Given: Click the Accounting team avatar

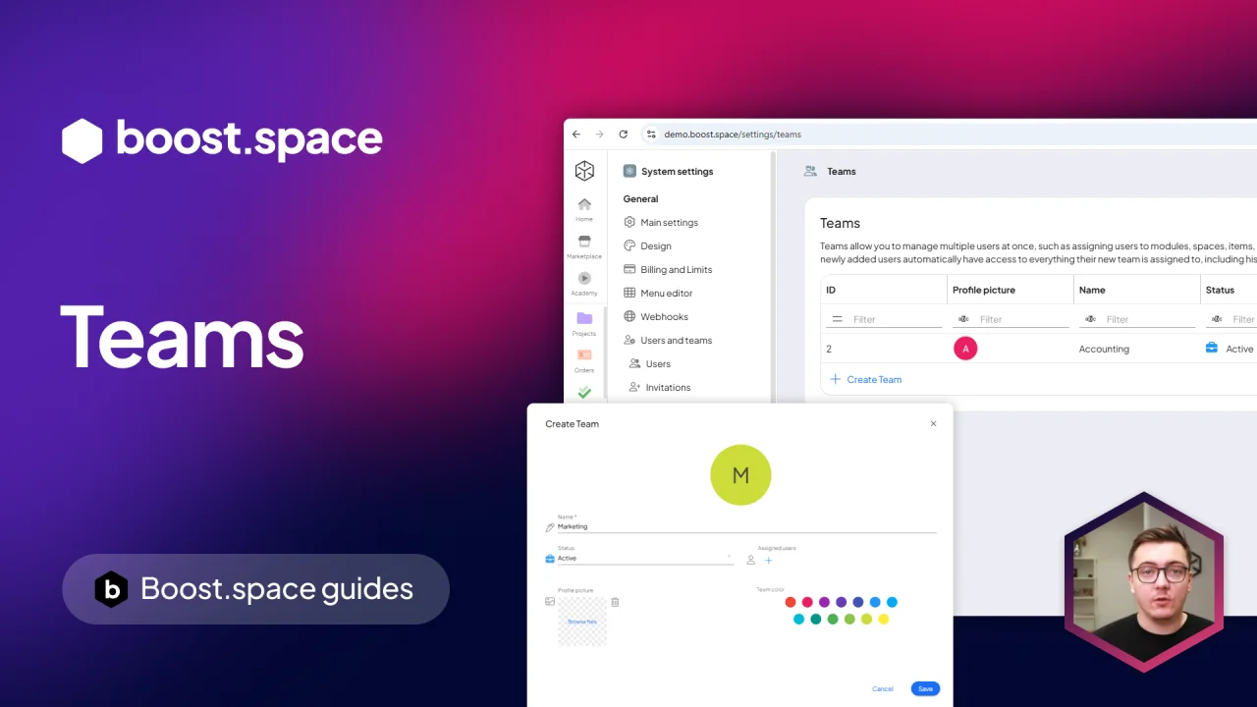Looking at the screenshot, I should [965, 349].
